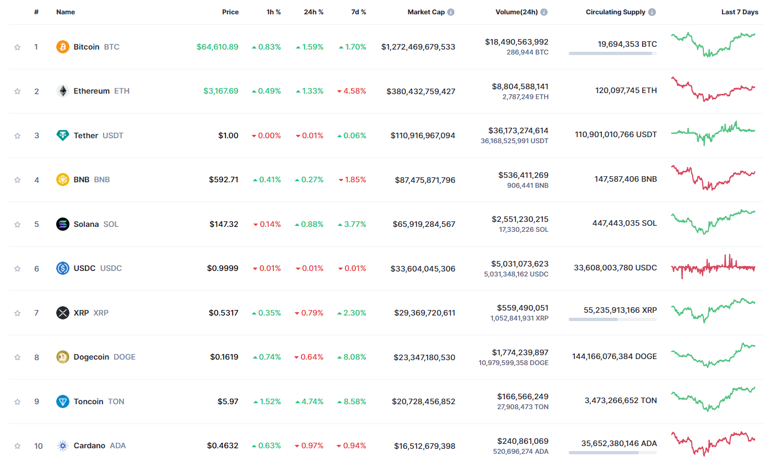Click the Cardano coin logo
The width and height of the screenshot is (776, 467).
[63, 446]
